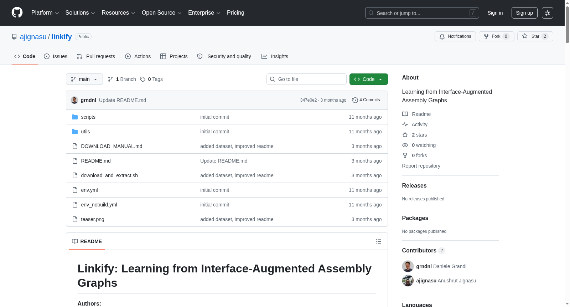Open the linkify repository link
Screen dimensions: 570x307
tap(62, 37)
